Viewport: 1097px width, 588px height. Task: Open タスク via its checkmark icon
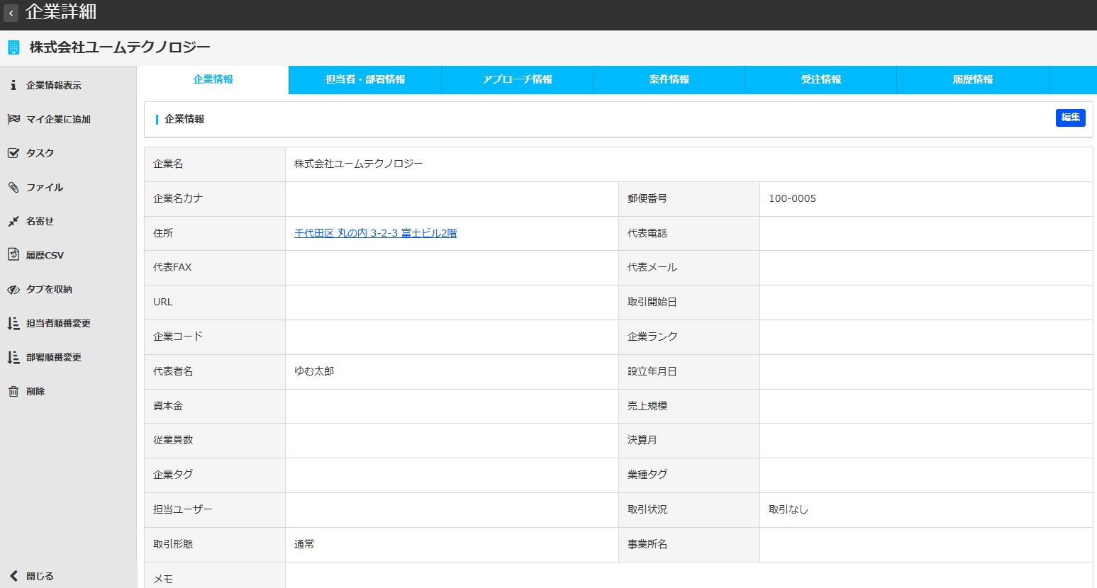pyautogui.click(x=13, y=153)
